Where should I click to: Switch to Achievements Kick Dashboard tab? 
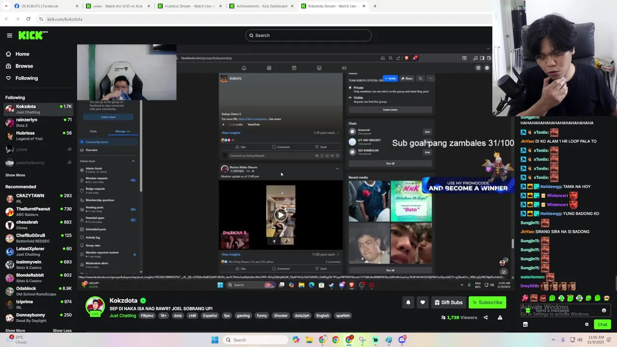tap(262, 6)
